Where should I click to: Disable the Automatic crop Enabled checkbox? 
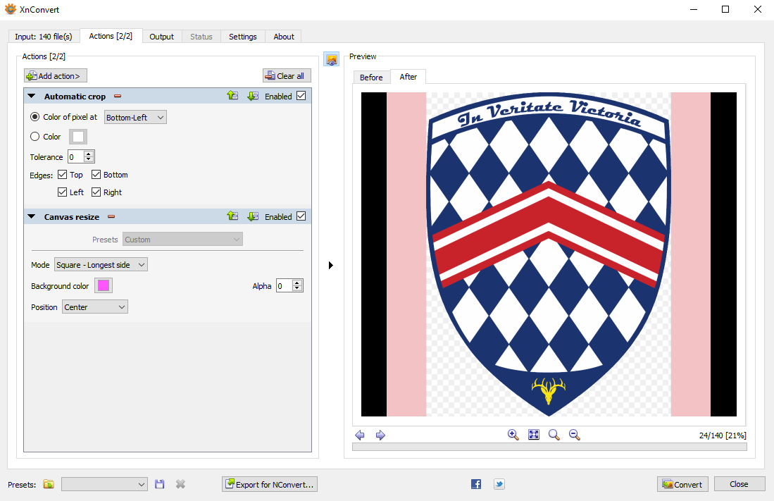tap(301, 96)
